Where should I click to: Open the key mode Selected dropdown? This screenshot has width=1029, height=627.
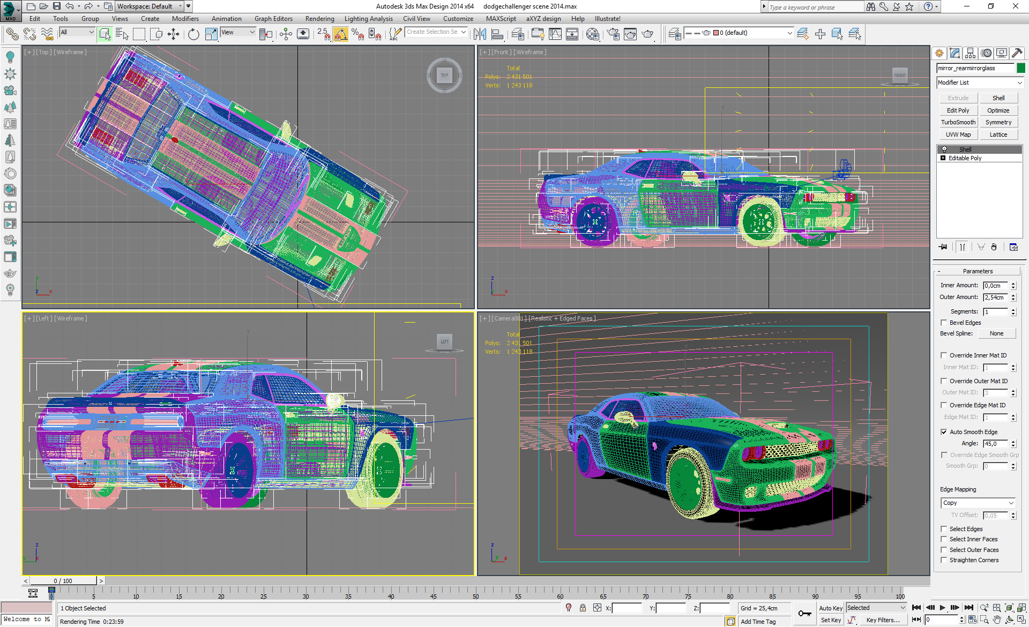point(876,608)
